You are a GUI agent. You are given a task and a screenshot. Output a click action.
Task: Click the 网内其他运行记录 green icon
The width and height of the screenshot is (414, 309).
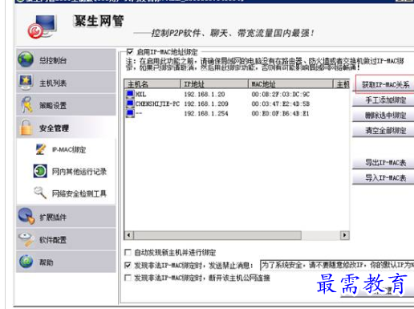tap(40, 171)
